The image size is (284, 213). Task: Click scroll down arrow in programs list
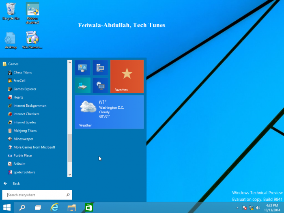pos(69,174)
